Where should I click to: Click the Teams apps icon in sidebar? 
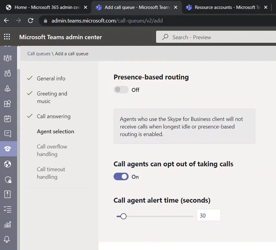[7, 104]
